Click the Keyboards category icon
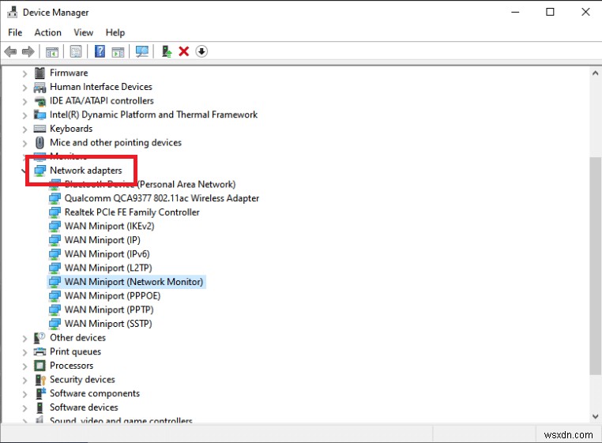This screenshot has height=443, width=602. point(40,129)
